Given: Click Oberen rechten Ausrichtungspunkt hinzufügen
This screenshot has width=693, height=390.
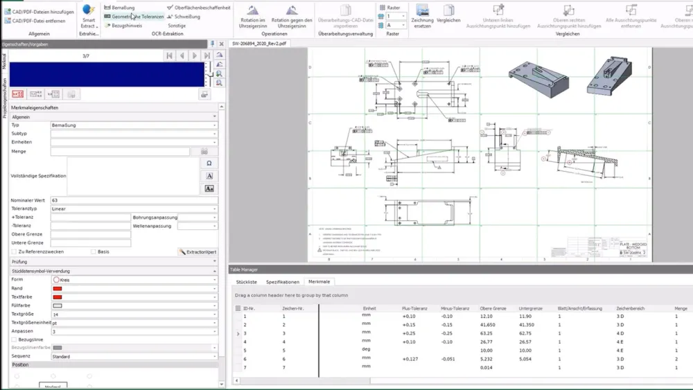Looking at the screenshot, I should (x=569, y=17).
